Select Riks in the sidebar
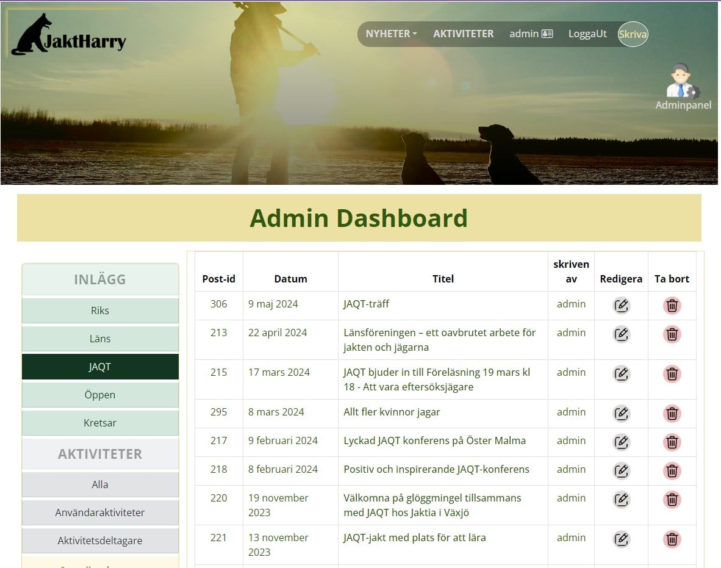 click(100, 311)
